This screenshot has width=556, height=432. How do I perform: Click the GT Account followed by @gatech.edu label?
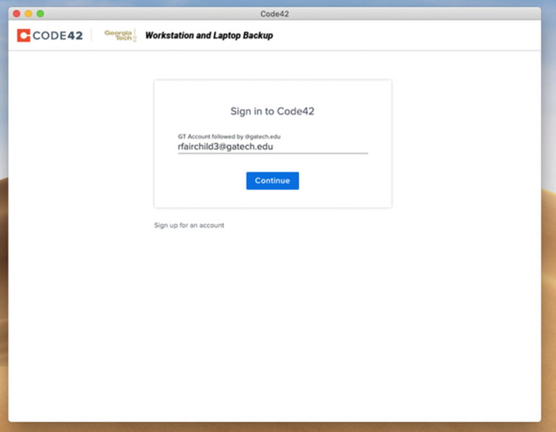229,136
